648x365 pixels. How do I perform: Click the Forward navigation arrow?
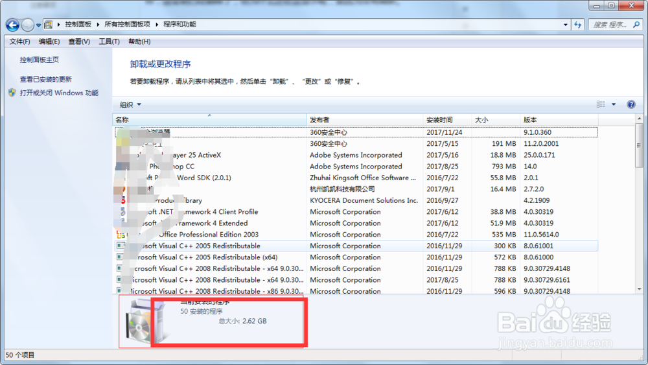(x=27, y=25)
